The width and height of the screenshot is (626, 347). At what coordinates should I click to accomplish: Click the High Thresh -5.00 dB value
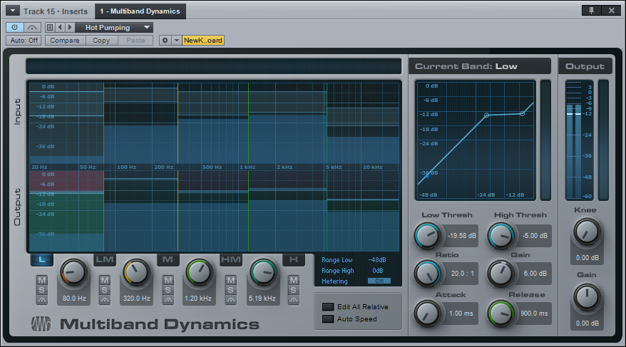535,236
